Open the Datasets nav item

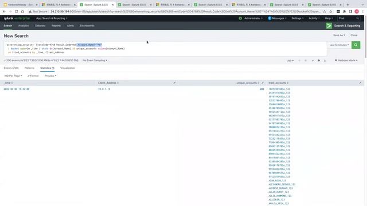(x=40, y=26)
